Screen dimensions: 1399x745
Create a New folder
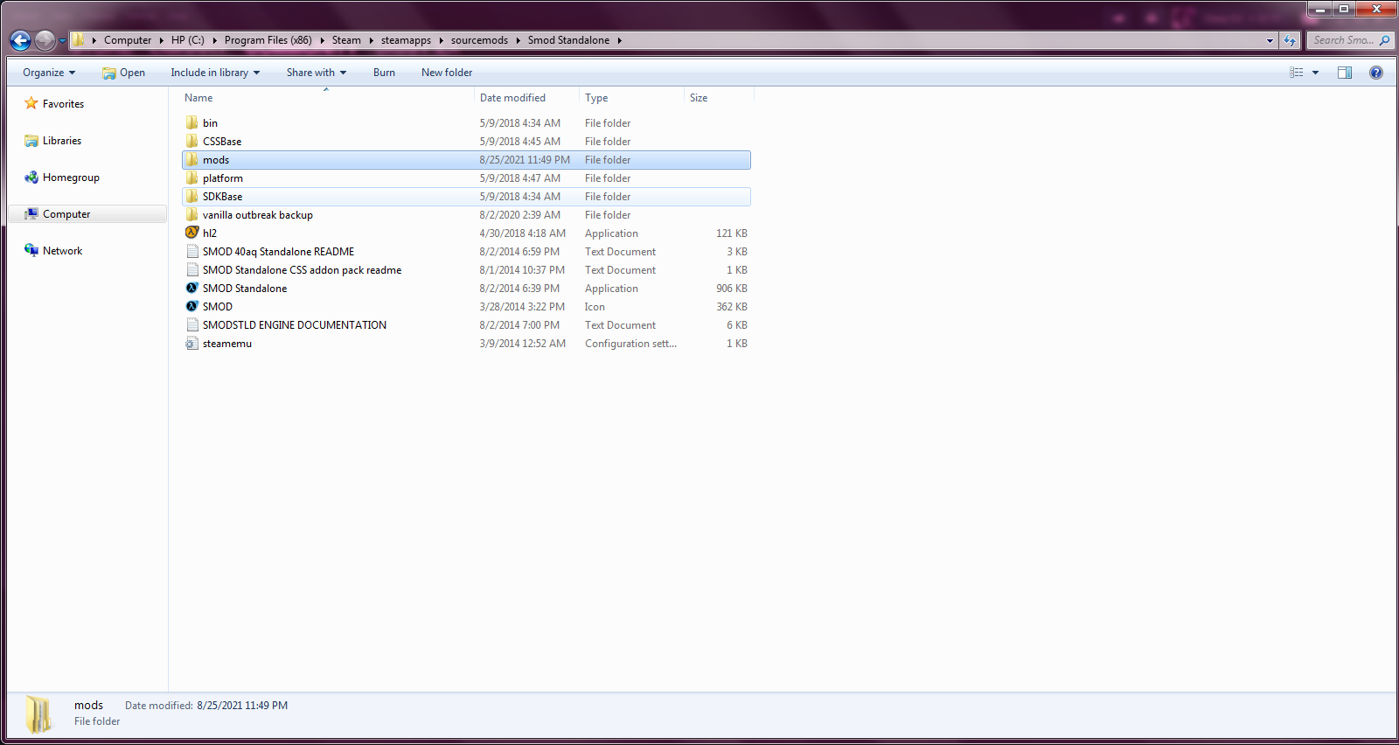pyautogui.click(x=447, y=73)
